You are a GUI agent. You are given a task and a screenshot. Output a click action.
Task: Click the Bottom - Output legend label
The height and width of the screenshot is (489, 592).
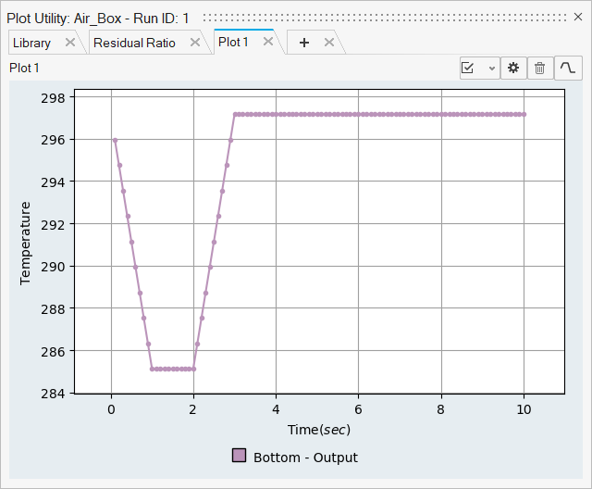(305, 458)
